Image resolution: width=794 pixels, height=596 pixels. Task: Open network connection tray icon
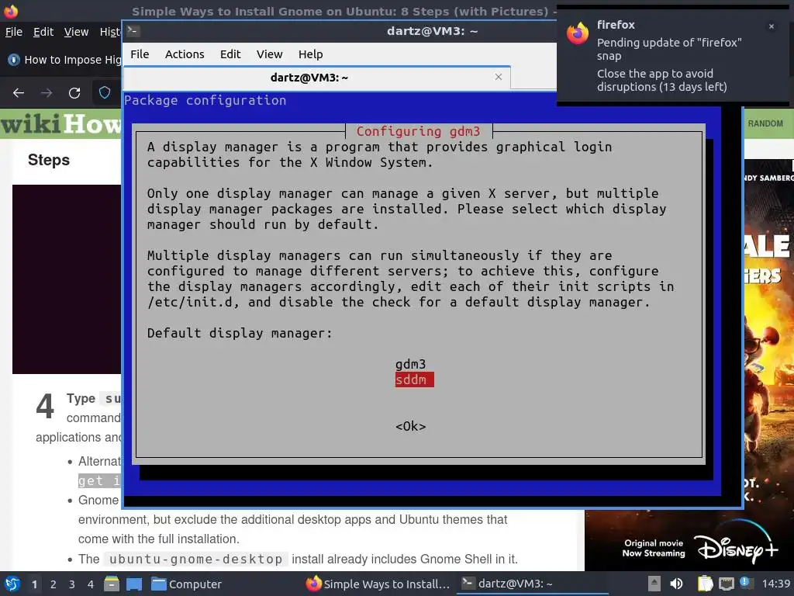point(726,584)
